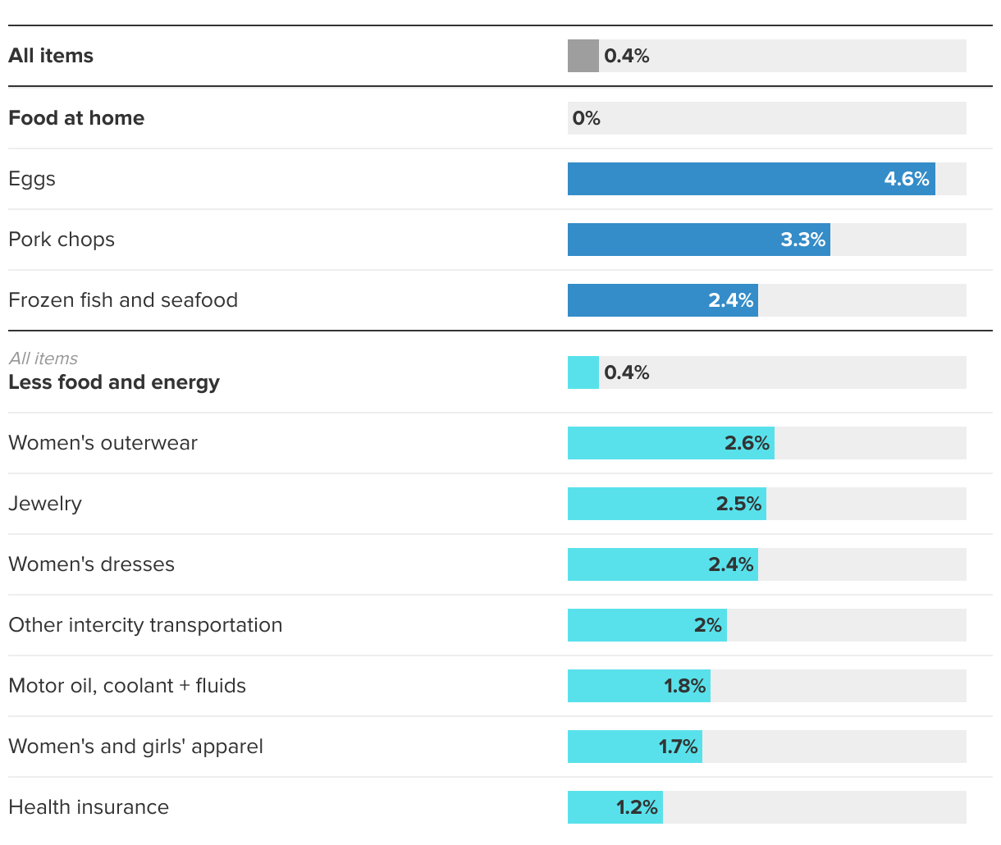Image resolution: width=1001 pixels, height=845 pixels.
Task: Click the "Less food and energy" heading
Action: (x=114, y=382)
